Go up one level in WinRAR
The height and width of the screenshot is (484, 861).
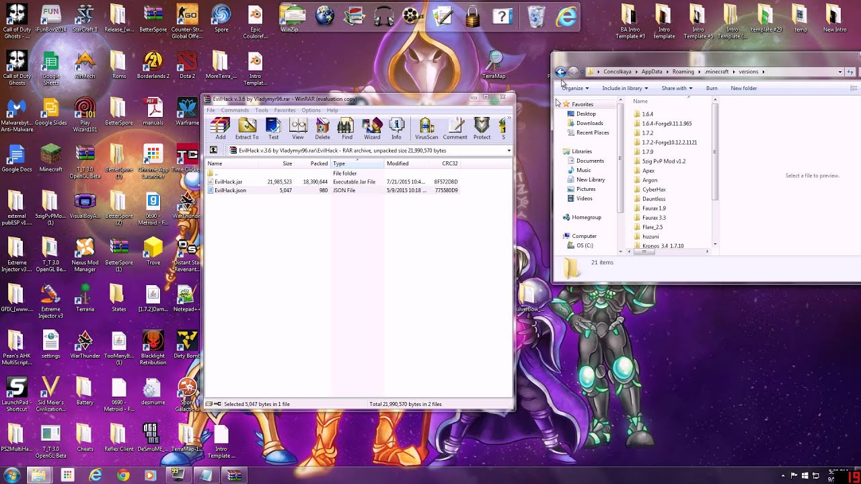tap(214, 151)
